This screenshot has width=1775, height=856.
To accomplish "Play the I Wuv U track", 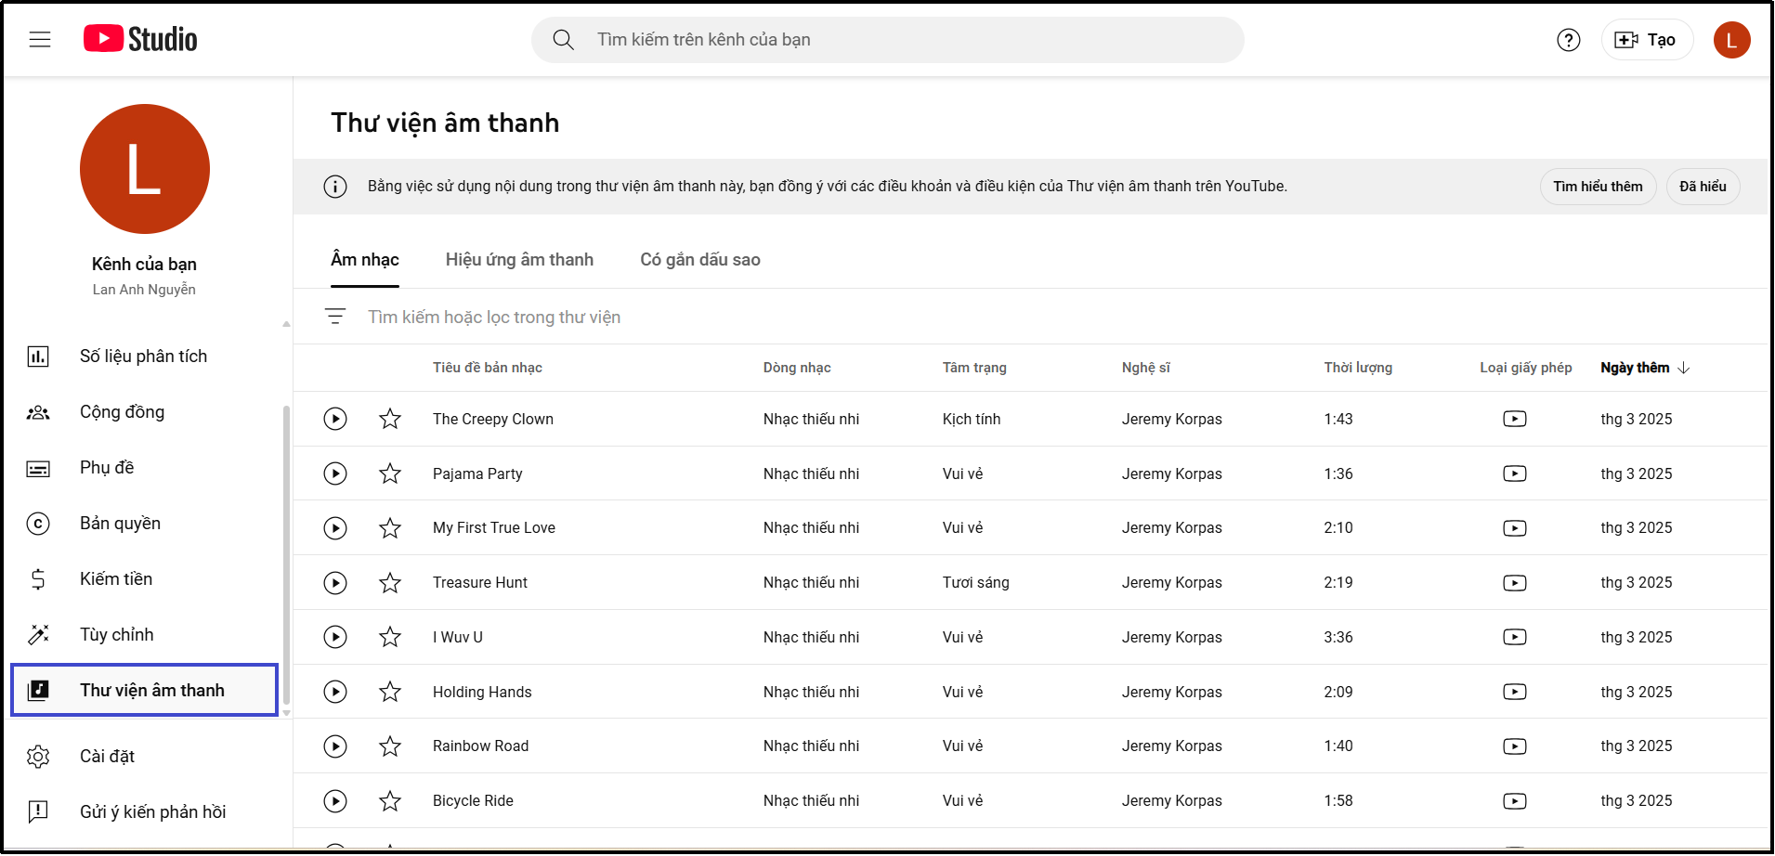I will (335, 637).
